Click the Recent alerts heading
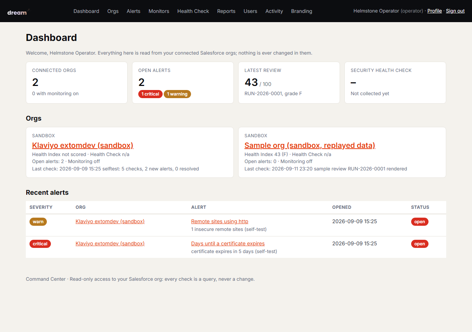472x332 pixels. pyautogui.click(x=47, y=193)
